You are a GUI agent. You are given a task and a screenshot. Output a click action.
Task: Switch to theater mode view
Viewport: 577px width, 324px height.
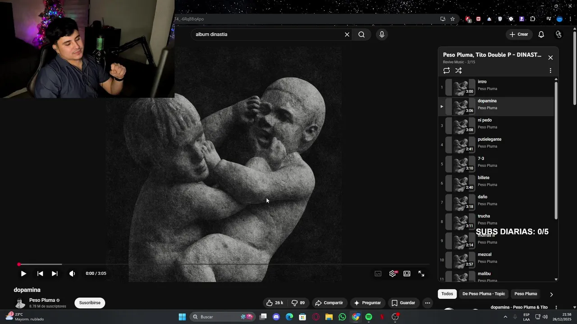pos(407,274)
